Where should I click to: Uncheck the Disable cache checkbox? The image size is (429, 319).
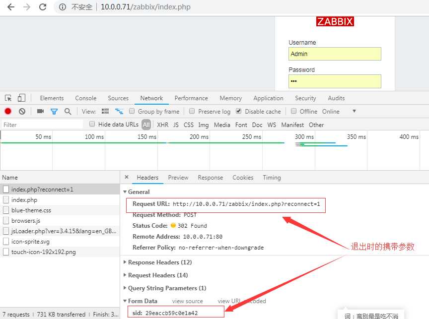pos(239,112)
